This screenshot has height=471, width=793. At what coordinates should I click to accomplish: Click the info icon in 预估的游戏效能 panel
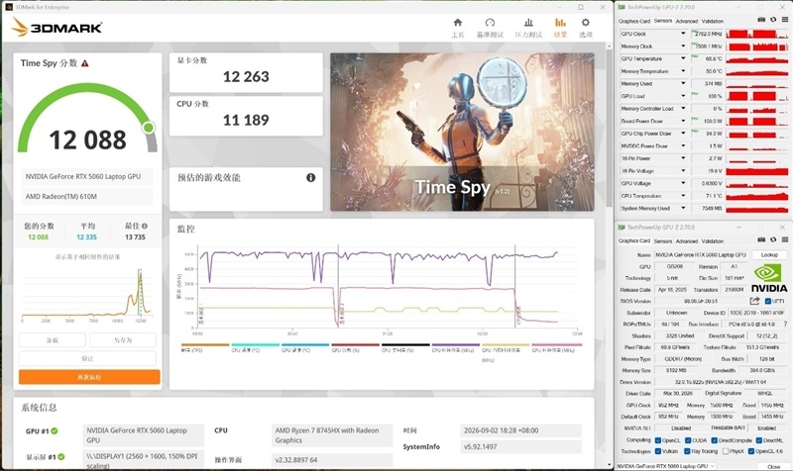click(310, 178)
